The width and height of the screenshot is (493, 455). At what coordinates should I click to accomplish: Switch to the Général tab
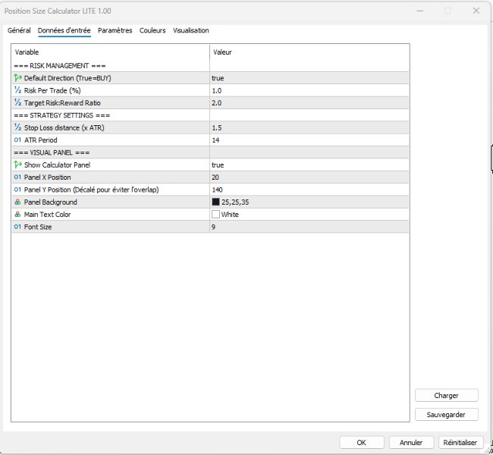point(19,30)
